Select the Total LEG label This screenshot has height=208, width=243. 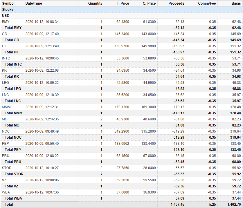click(13, 89)
